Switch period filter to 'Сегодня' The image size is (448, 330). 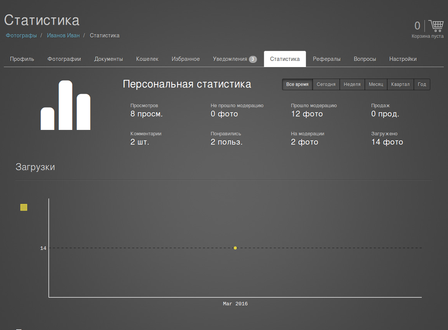[x=326, y=84]
